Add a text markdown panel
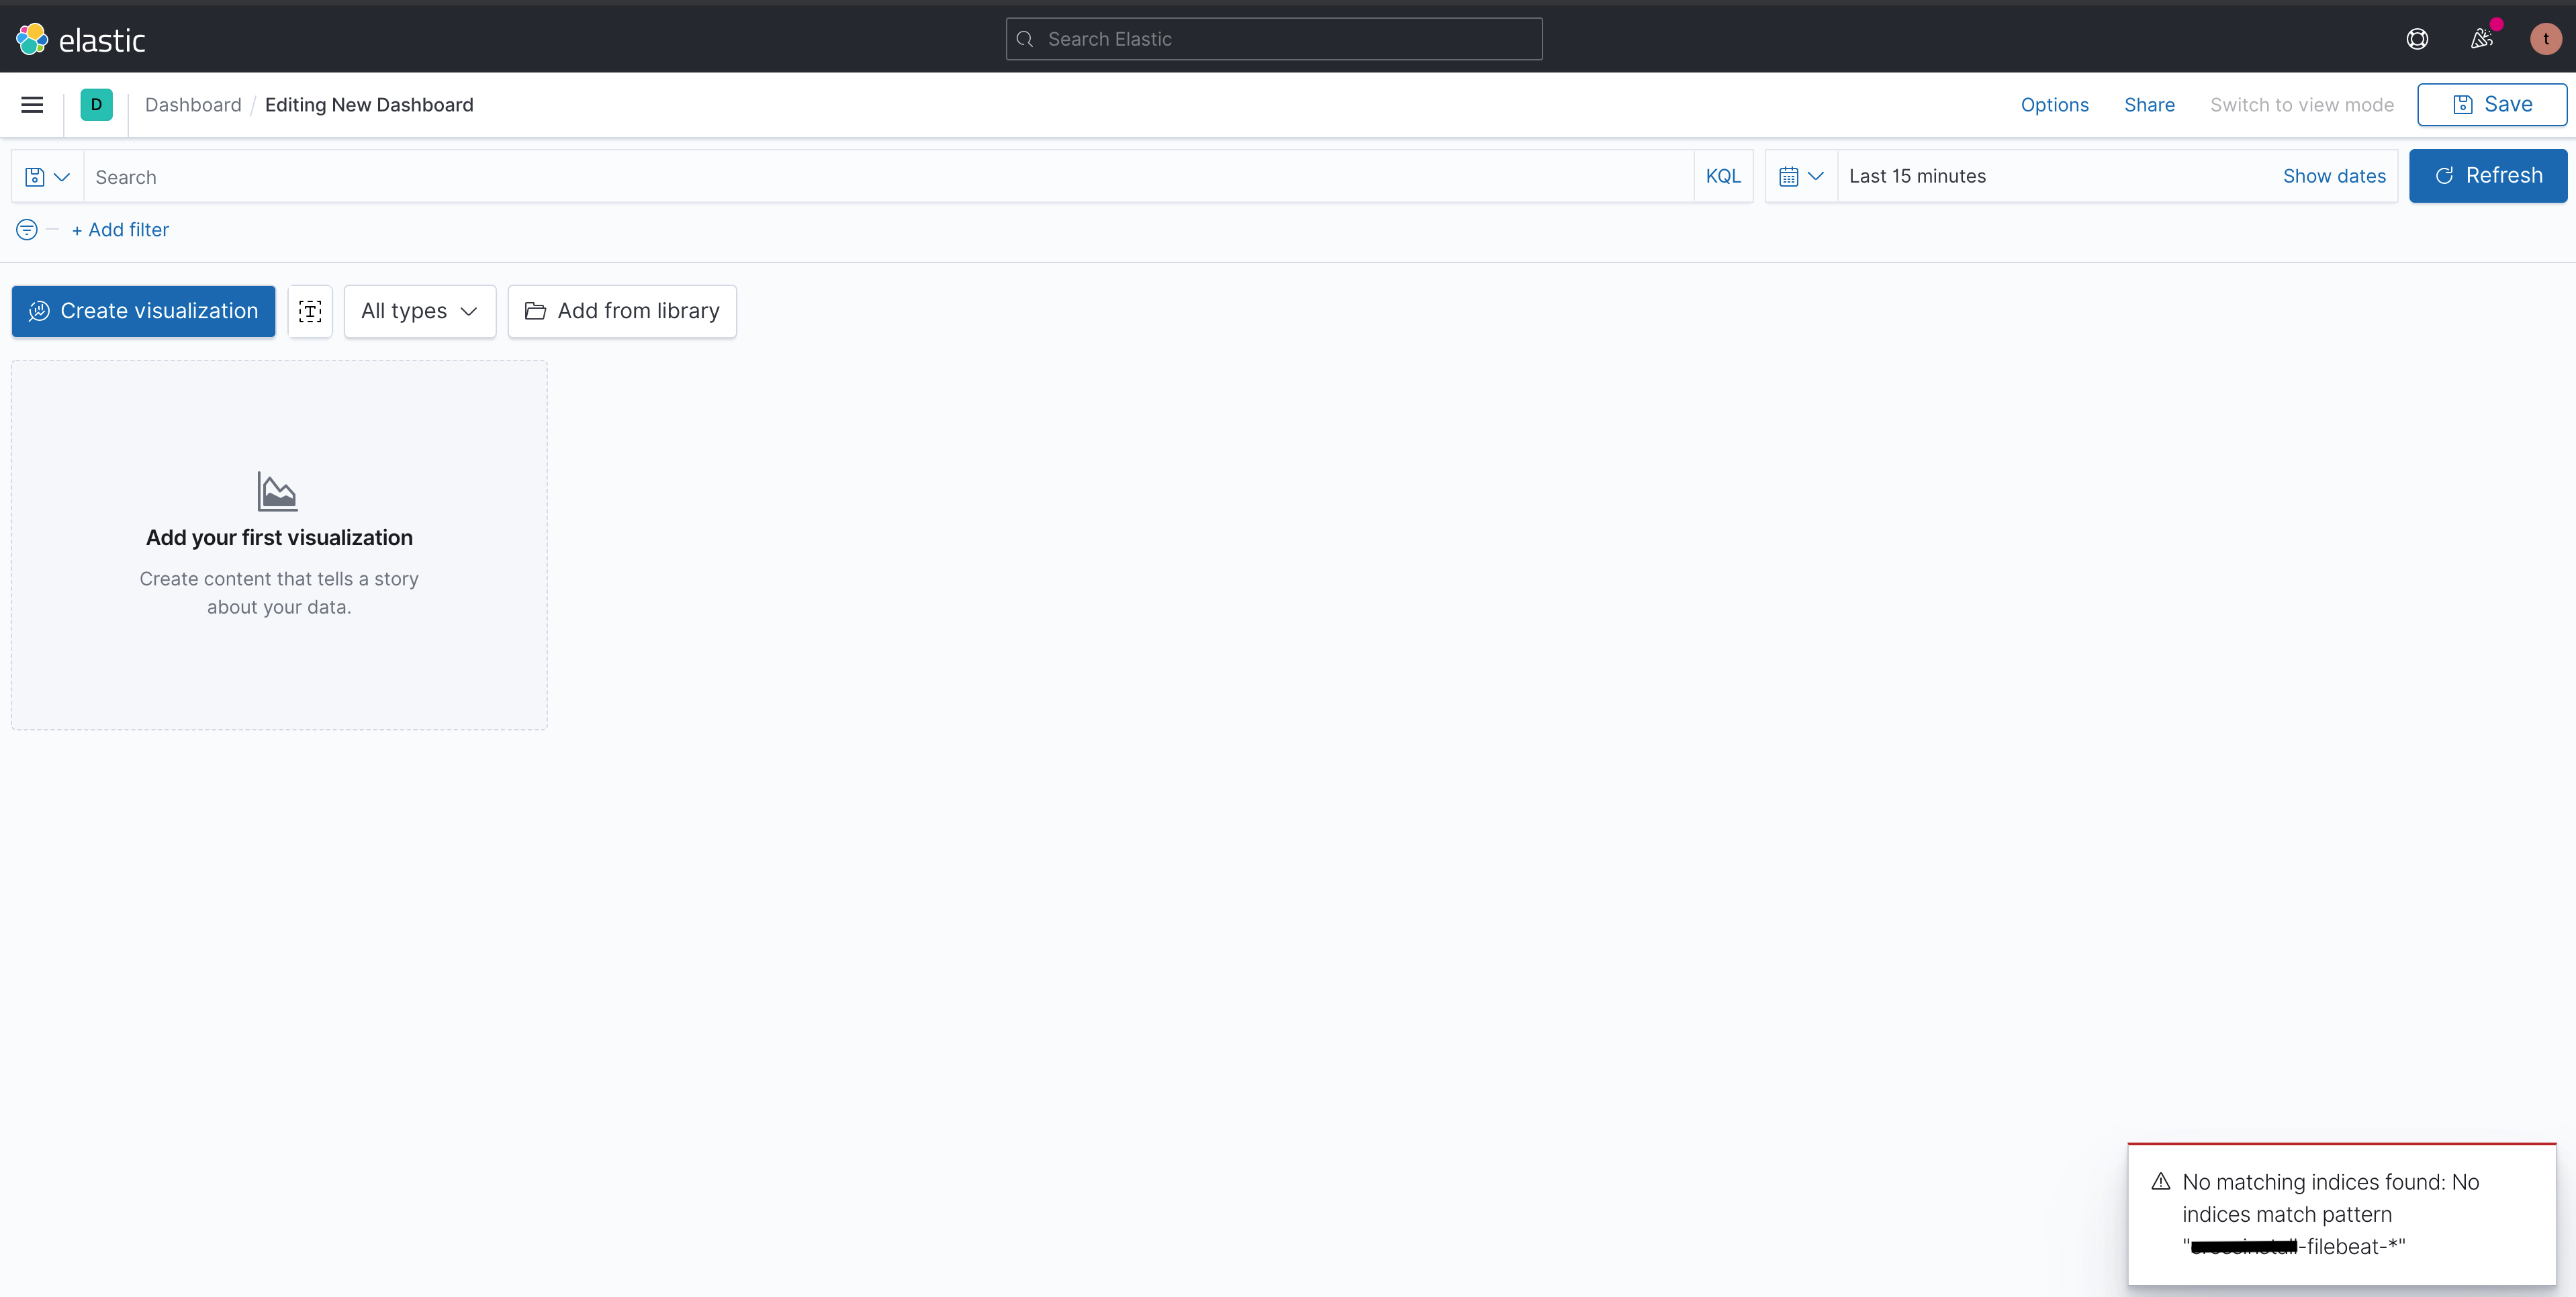Image resolution: width=2576 pixels, height=1297 pixels. click(310, 311)
